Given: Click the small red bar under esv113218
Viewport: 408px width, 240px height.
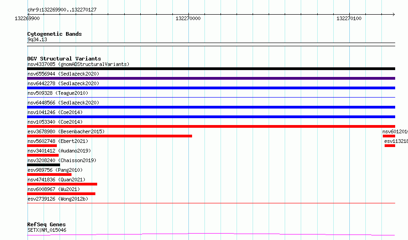Looking at the screenshot, I should point(390,146).
